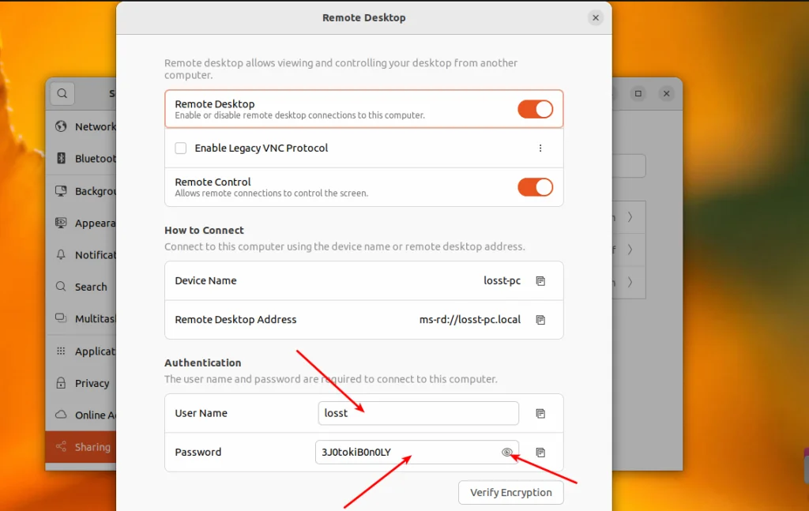
Task: Hide password using the eye icon
Action: pos(506,453)
